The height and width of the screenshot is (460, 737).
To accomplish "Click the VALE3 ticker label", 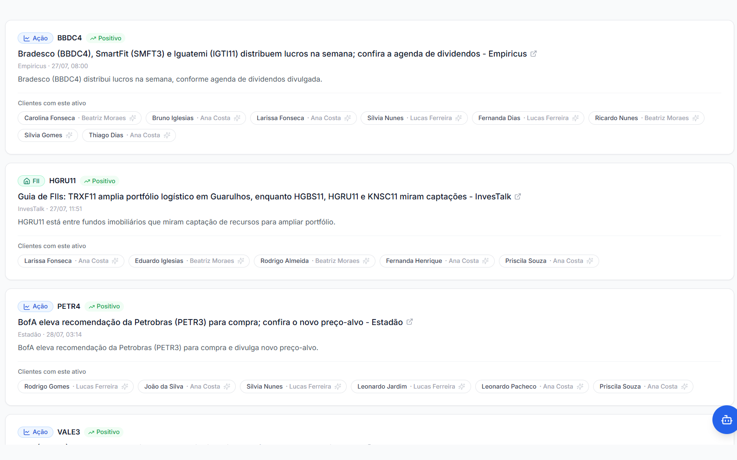I will pos(69,432).
